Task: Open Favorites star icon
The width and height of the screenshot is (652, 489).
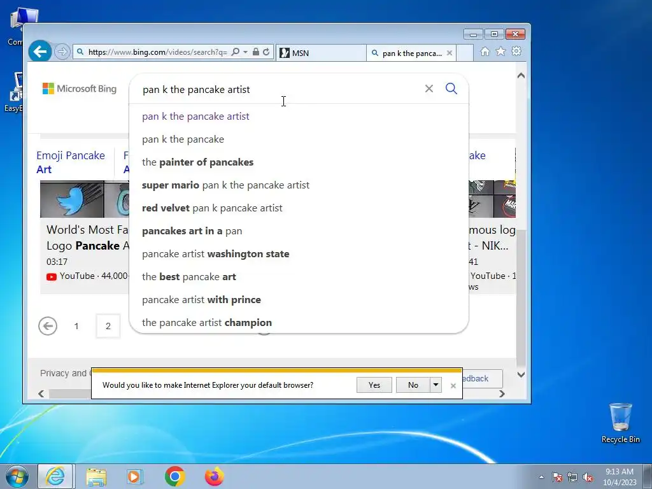Action: click(x=500, y=51)
